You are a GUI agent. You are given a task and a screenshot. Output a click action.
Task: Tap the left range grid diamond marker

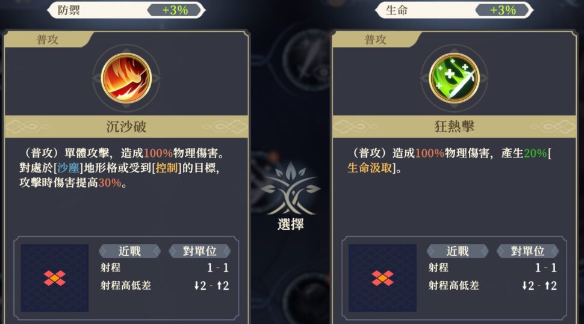55,278
